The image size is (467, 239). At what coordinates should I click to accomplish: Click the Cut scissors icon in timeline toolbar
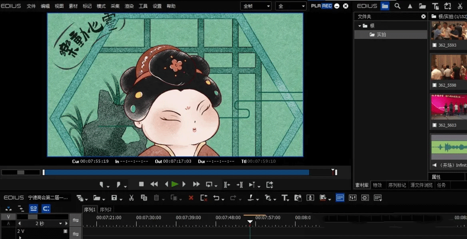click(131, 198)
